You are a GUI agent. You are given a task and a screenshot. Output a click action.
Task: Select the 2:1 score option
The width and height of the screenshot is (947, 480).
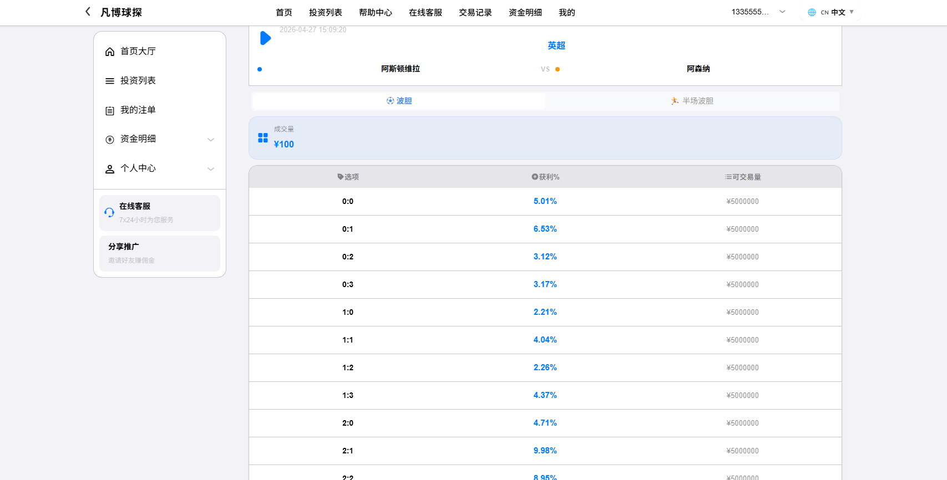tap(348, 451)
